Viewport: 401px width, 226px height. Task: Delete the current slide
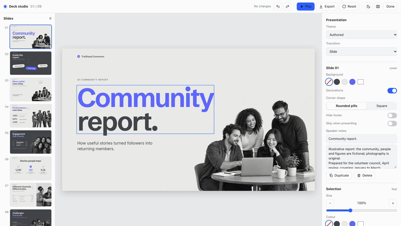click(364, 176)
